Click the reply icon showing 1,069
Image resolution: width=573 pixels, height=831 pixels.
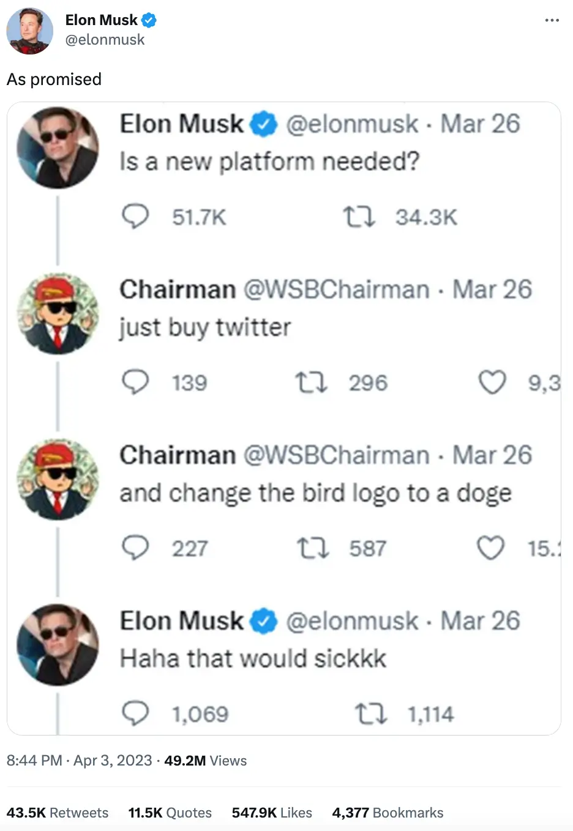tap(135, 714)
